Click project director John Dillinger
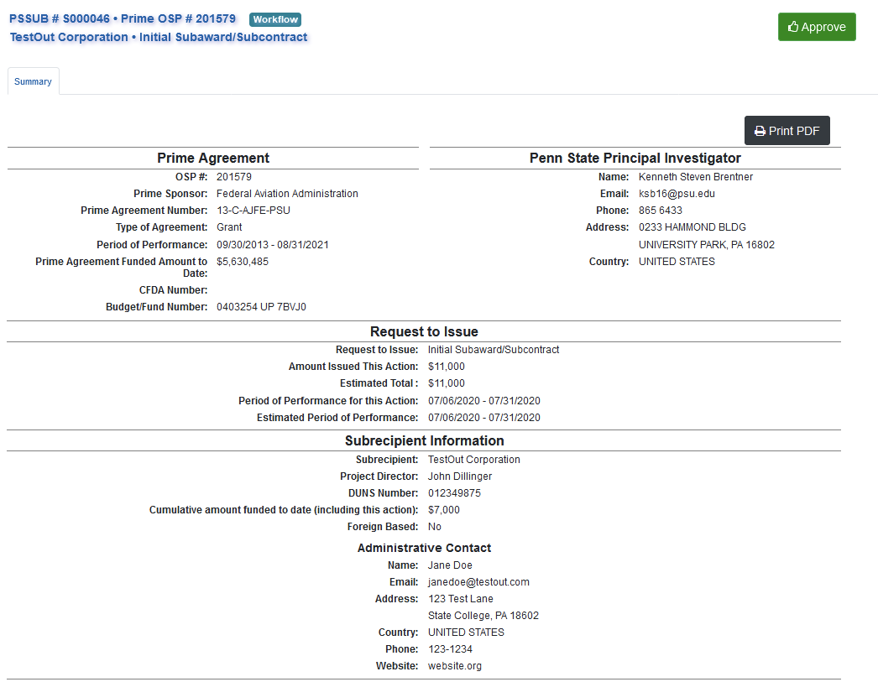The height and width of the screenshot is (682, 878). (x=460, y=476)
